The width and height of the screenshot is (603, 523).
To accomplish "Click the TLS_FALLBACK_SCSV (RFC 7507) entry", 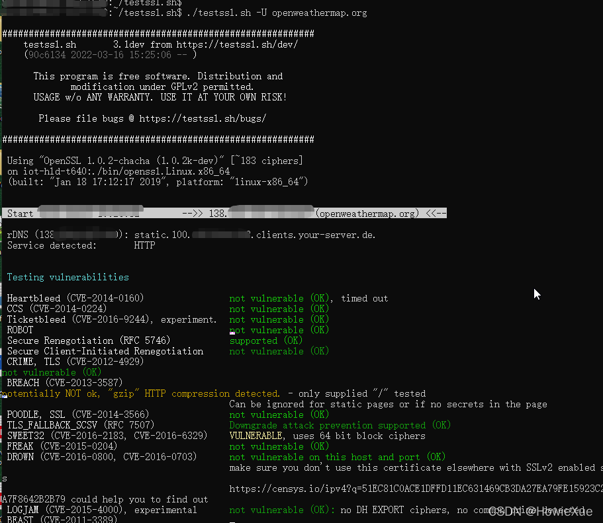I will (80, 425).
